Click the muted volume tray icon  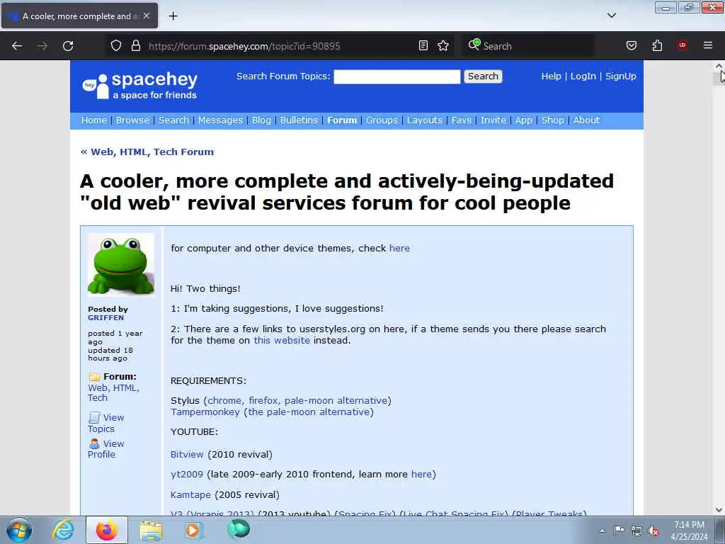(x=653, y=531)
